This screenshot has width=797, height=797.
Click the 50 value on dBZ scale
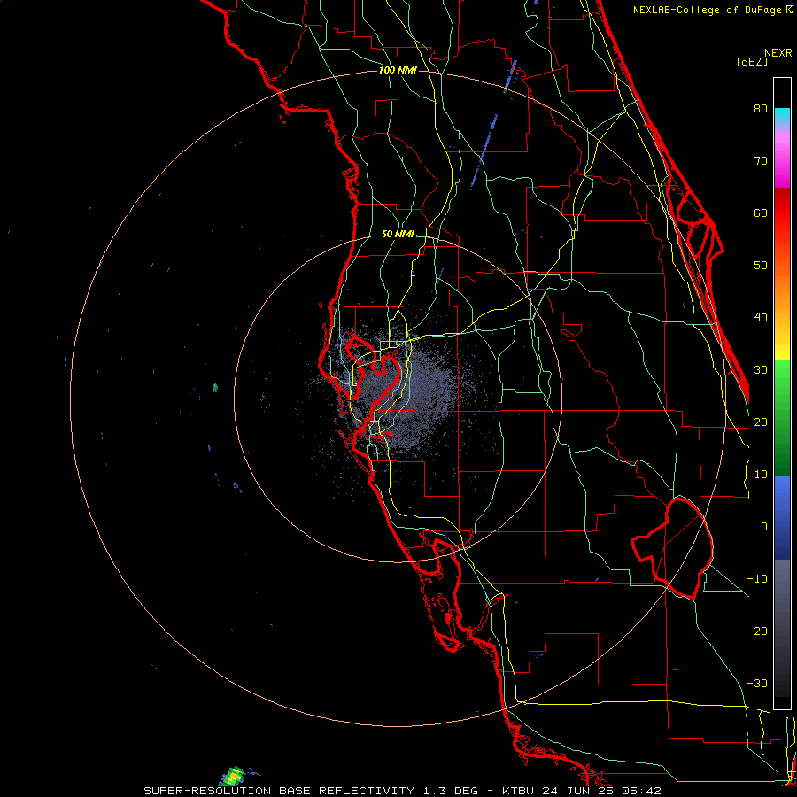[761, 266]
